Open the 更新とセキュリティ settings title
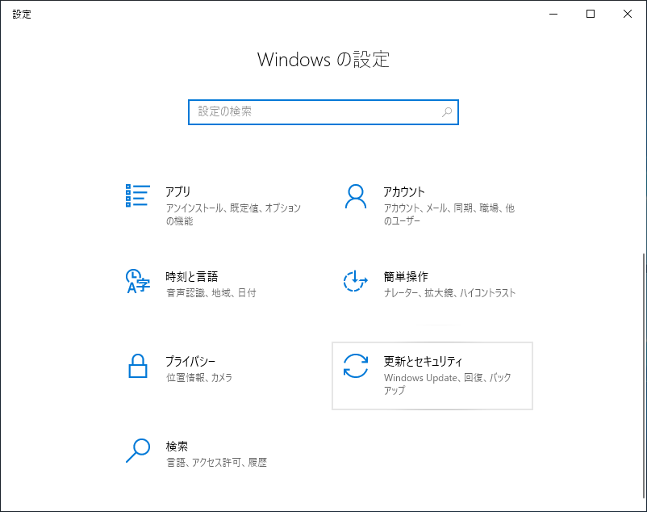The width and height of the screenshot is (647, 512). [x=423, y=361]
